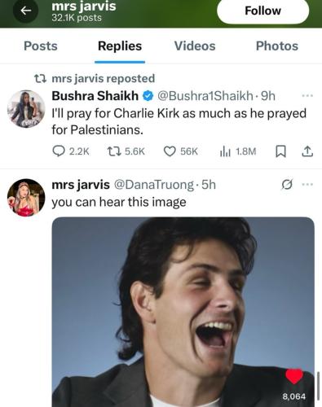Share Bushra Shaikh's post via upload icon

coord(307,151)
